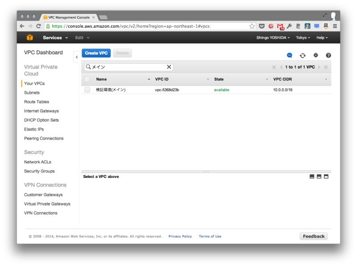
Task: Click the fullscreen arrows icon in the title bar
Action: 325,16
